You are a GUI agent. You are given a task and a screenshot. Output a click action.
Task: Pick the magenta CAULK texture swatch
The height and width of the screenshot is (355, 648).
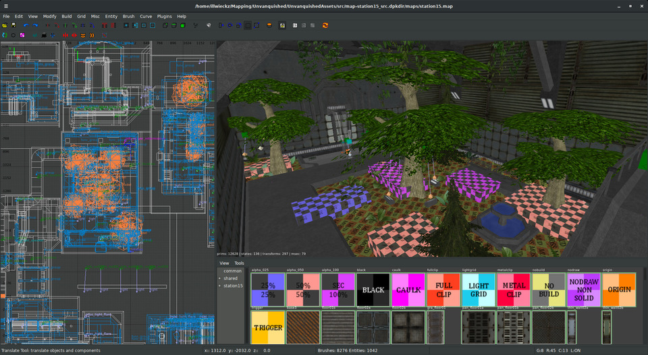point(408,290)
